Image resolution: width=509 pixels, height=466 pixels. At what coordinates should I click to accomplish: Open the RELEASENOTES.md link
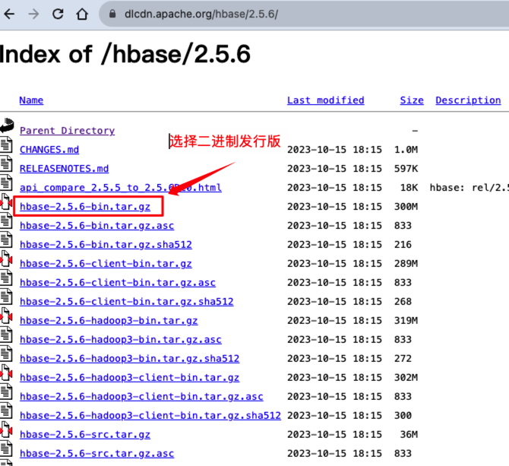65,169
